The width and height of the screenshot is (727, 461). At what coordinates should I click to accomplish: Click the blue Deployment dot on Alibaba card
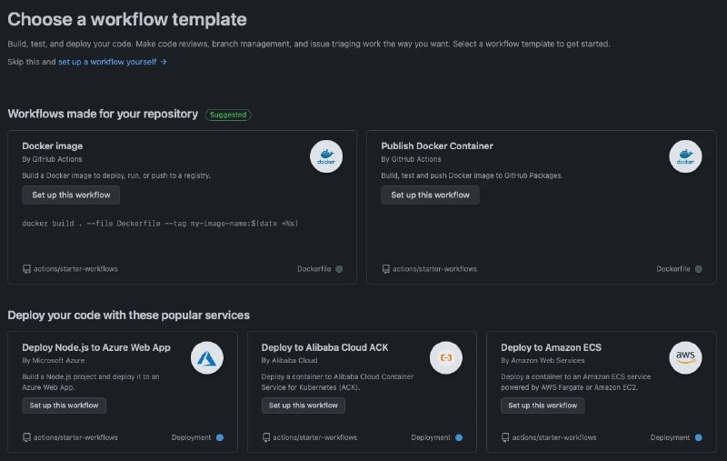(x=459, y=437)
